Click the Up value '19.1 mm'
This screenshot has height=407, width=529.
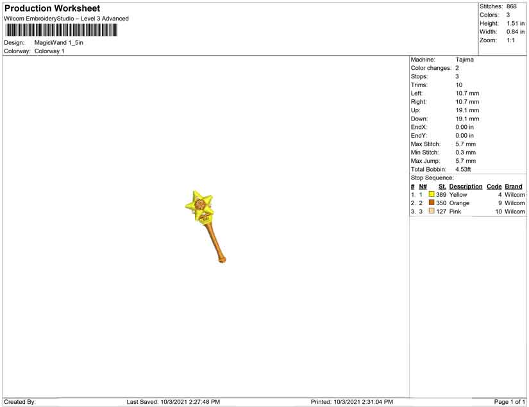pyautogui.click(x=467, y=110)
